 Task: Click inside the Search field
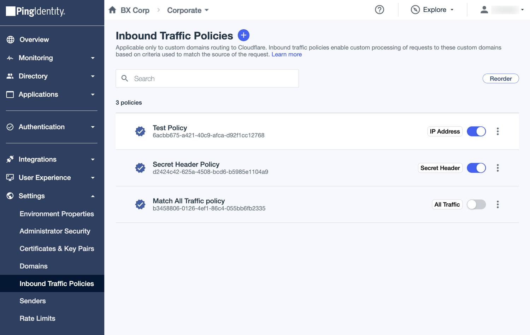[207, 78]
